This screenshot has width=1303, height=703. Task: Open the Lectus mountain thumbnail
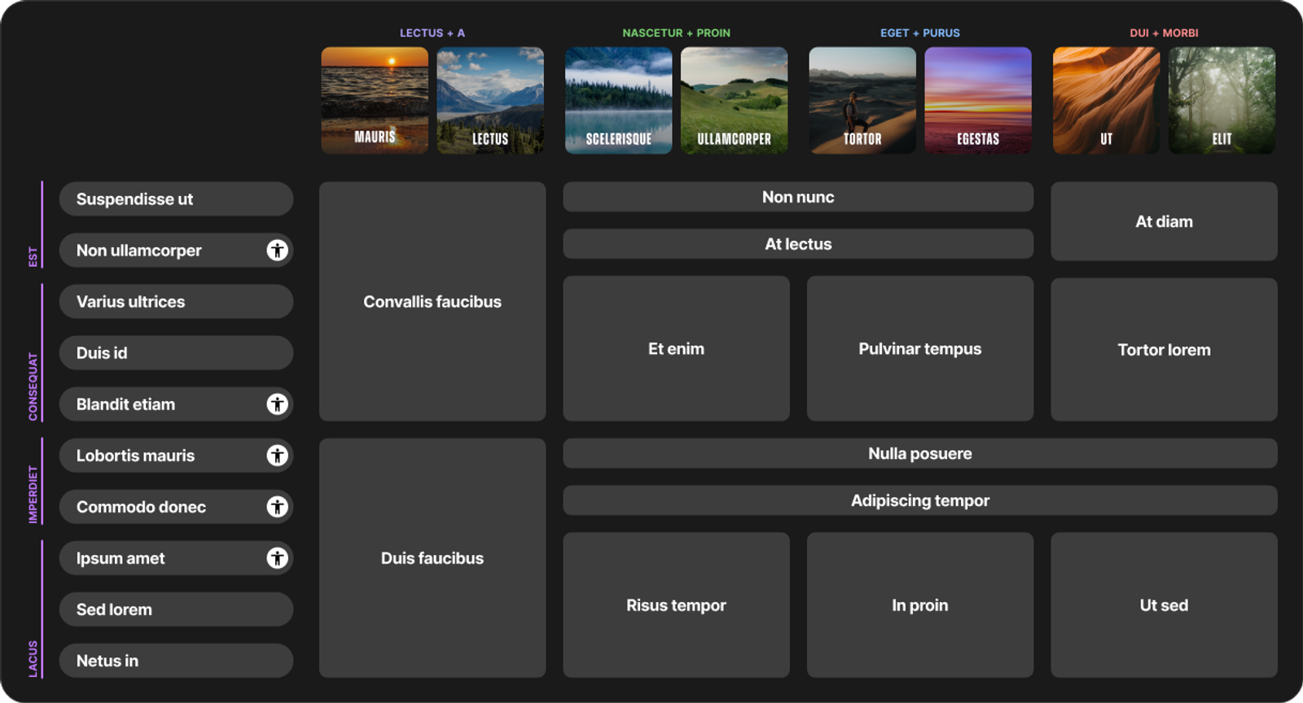tap(490, 100)
